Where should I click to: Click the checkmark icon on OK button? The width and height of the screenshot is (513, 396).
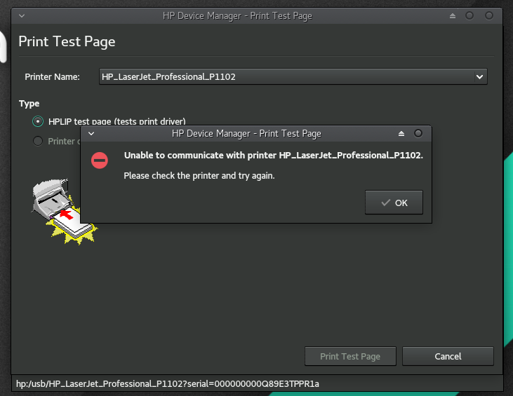point(385,203)
